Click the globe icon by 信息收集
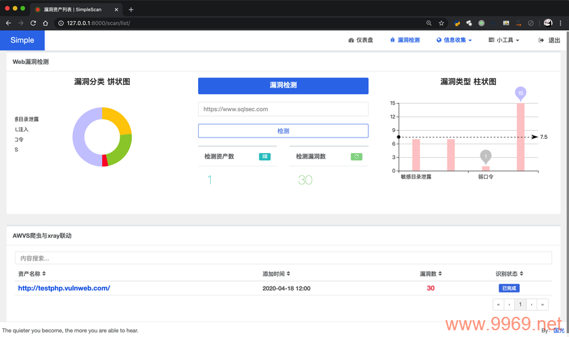This screenshot has width=569, height=337. click(439, 40)
